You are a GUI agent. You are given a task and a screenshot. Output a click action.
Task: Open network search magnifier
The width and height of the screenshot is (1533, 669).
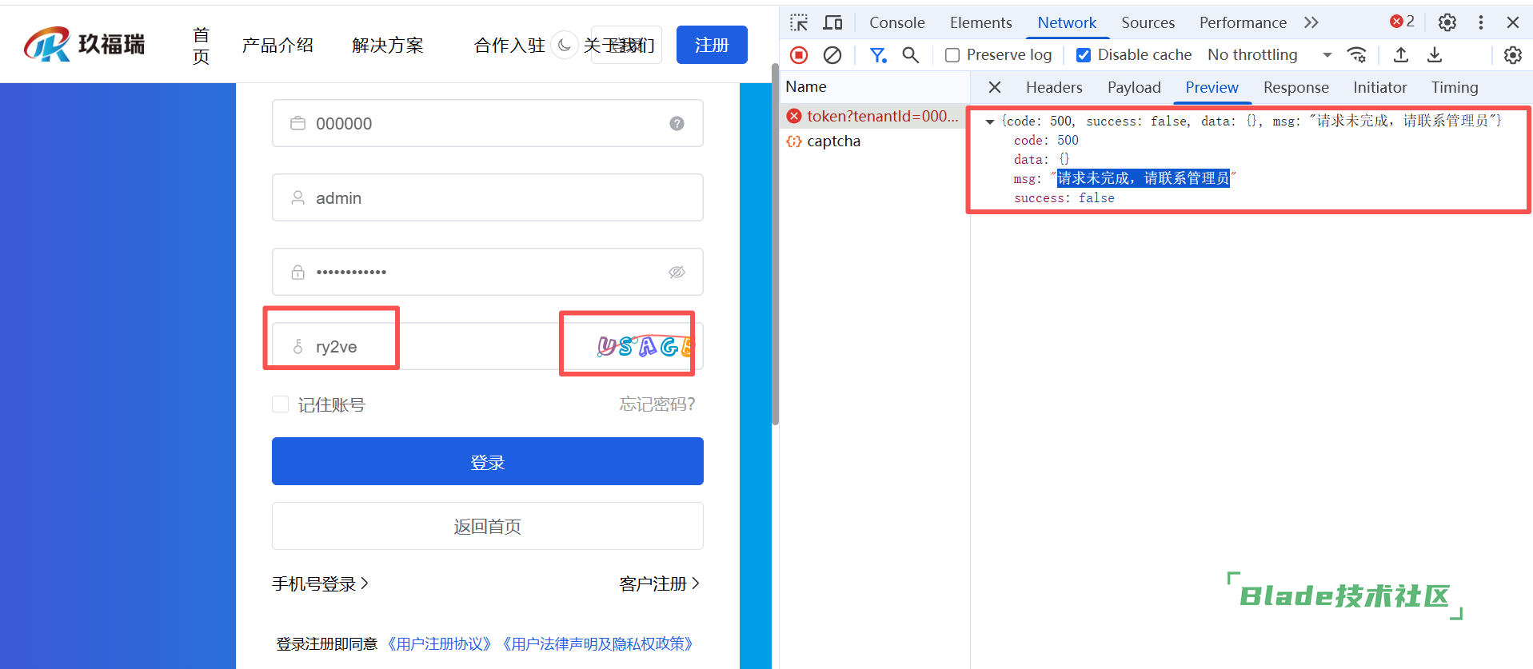click(910, 55)
